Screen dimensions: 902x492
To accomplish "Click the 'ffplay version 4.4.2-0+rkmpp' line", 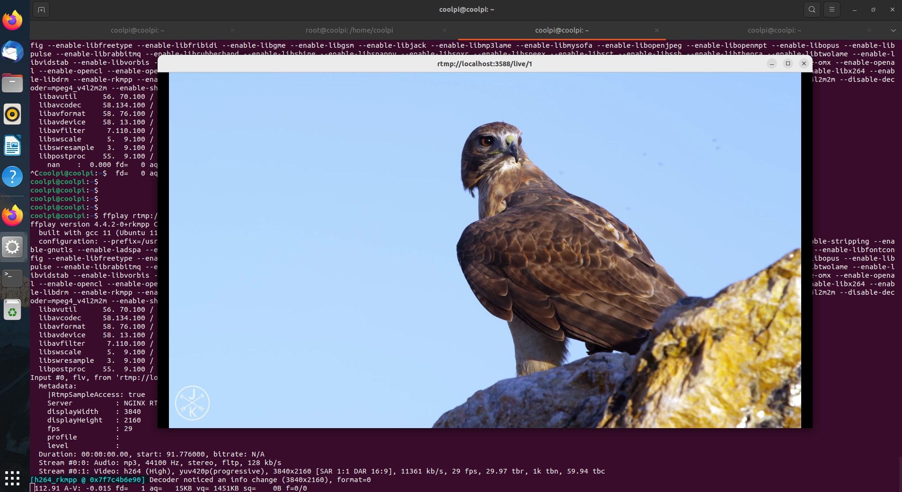I will click(94, 224).
